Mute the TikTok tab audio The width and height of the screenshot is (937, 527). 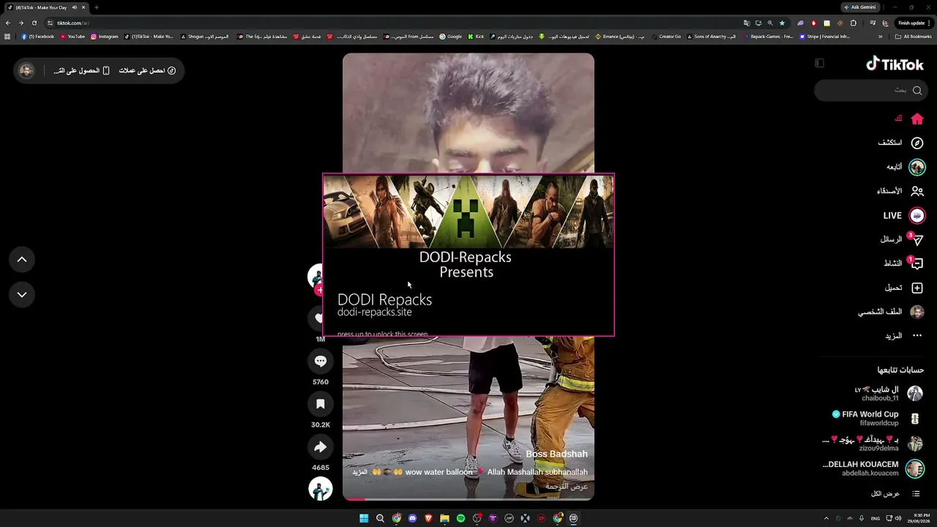pyautogui.click(x=75, y=7)
